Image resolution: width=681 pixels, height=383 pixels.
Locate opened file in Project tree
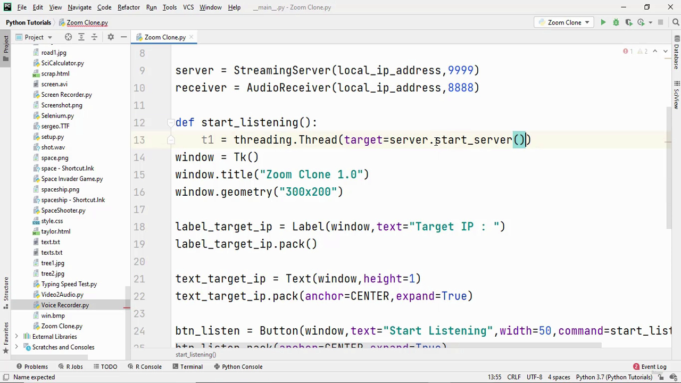point(68,37)
